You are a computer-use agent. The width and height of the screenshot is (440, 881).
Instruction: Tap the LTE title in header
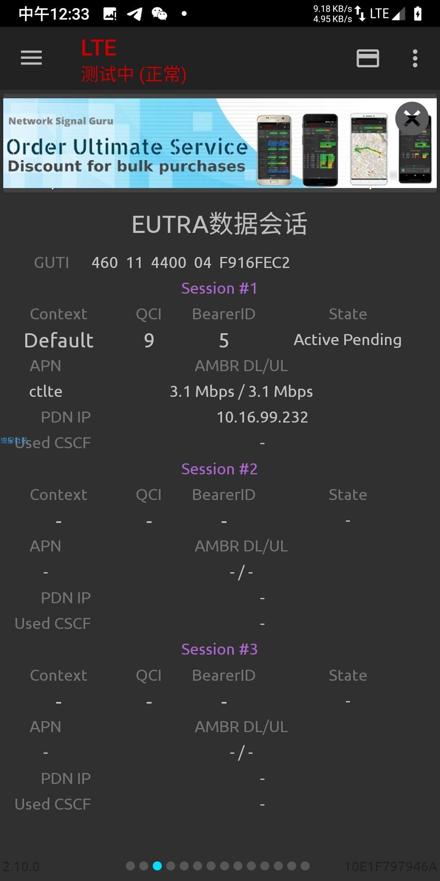click(99, 48)
